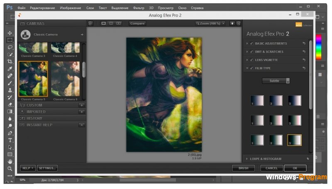Select the Pen tool

tap(10, 133)
